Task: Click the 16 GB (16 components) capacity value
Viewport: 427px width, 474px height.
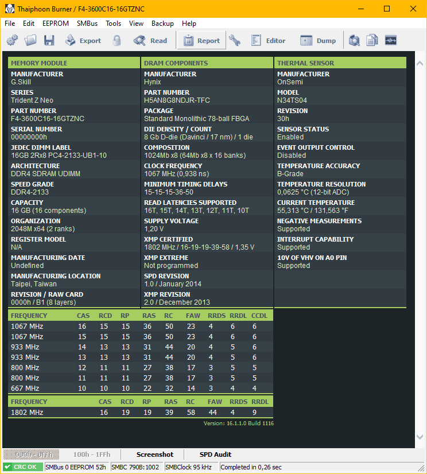Action: (x=48, y=211)
